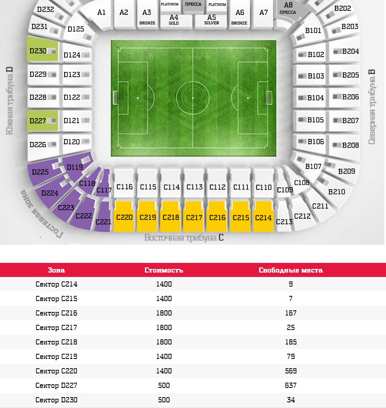Pick green sector D227 on the seating map
Screen dimensions: 386x408
point(42,120)
